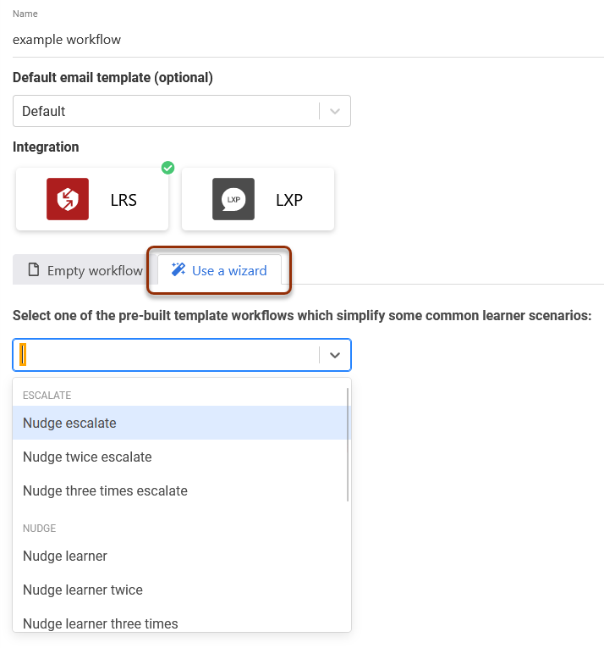The width and height of the screenshot is (604, 648).
Task: Click the template list scrollbar
Action: pyautogui.click(x=348, y=445)
